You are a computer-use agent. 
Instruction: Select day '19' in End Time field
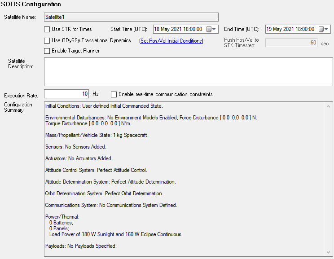(x=269, y=29)
